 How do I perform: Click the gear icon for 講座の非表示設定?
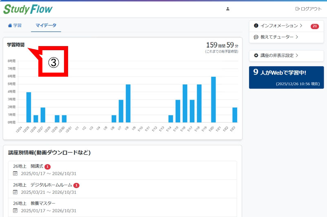click(256, 55)
